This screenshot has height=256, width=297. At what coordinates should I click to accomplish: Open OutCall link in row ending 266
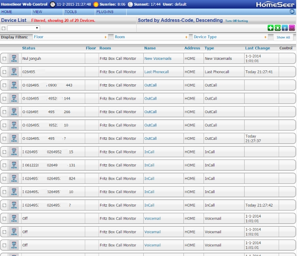(150, 112)
